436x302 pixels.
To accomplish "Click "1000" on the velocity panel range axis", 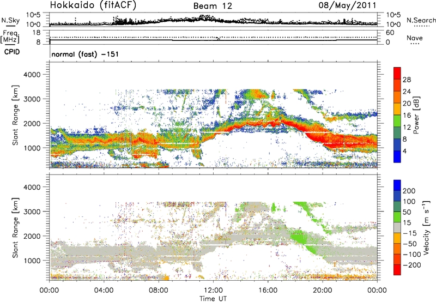I will pyautogui.click(x=32, y=261).
